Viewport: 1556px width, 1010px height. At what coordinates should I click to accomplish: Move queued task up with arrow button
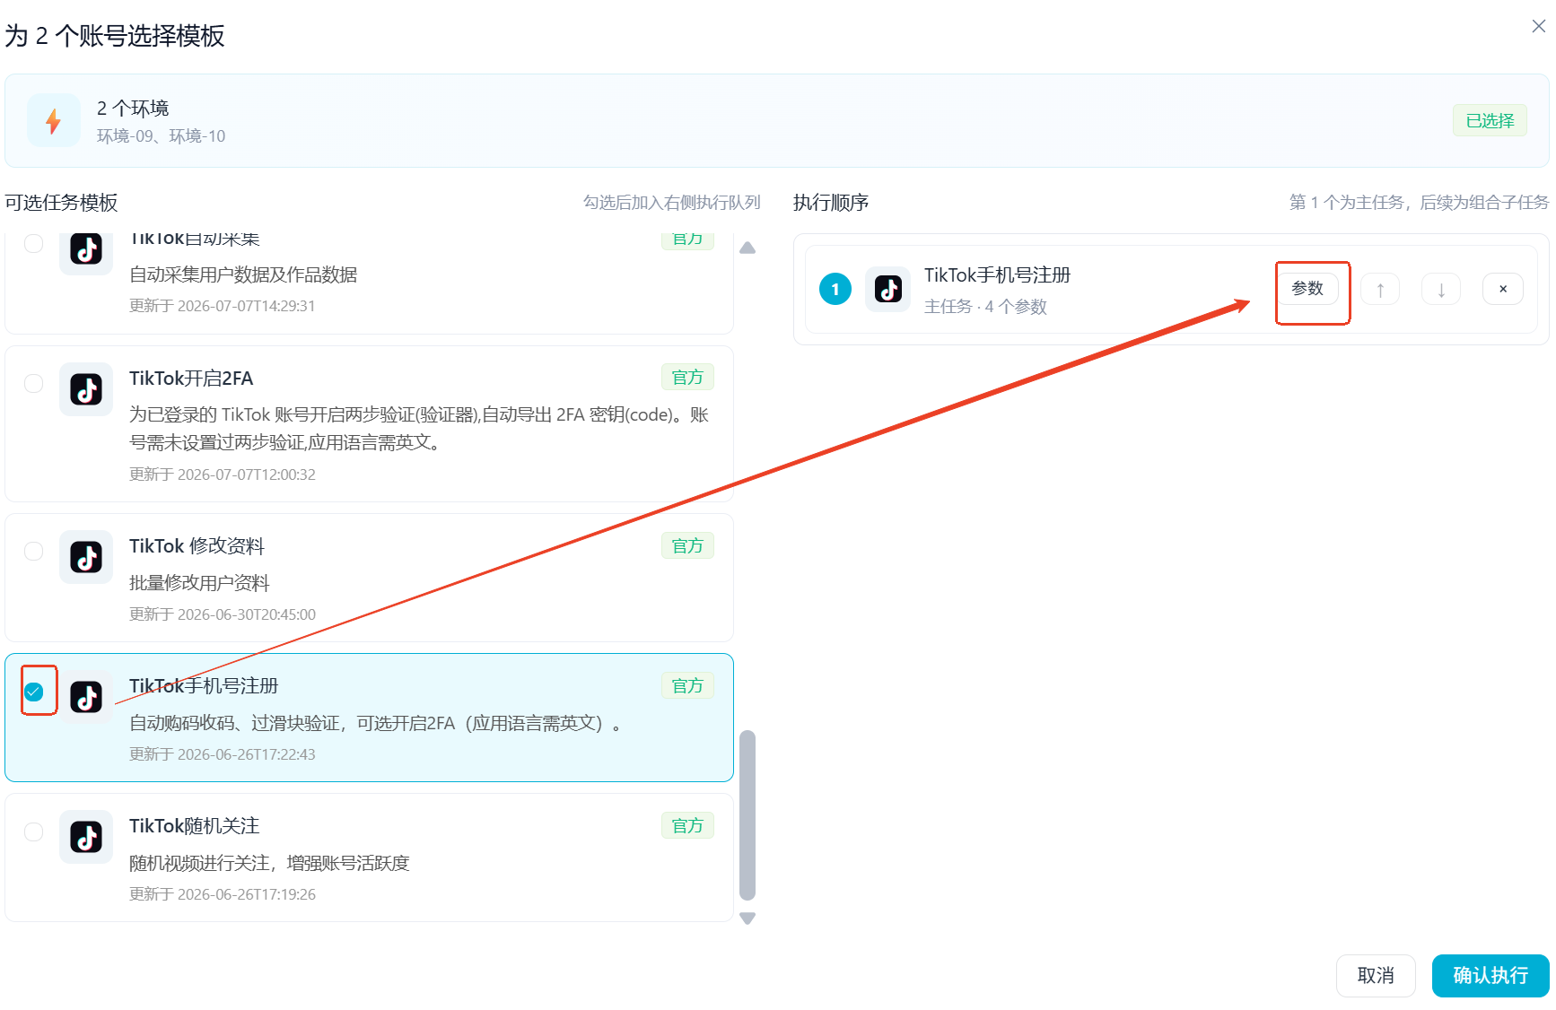1380,289
